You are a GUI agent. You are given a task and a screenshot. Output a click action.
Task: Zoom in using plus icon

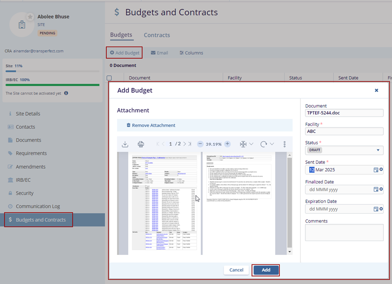pos(227,144)
